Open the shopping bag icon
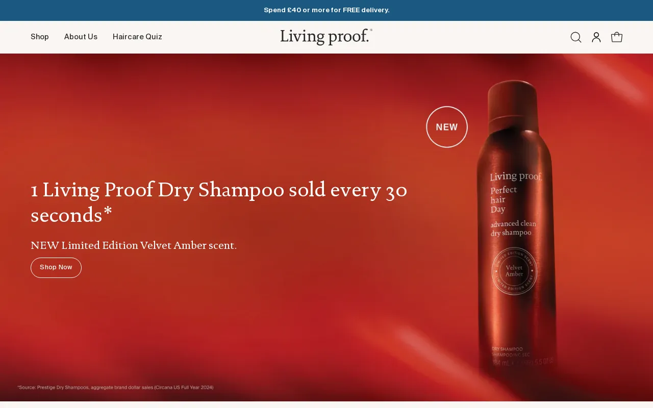 pos(617,37)
